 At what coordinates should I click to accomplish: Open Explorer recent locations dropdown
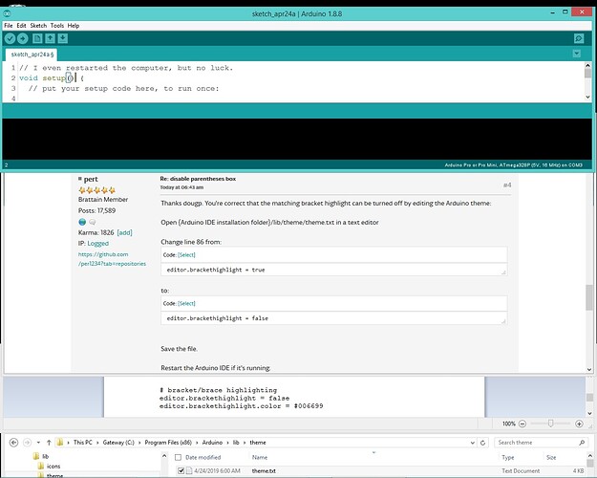point(38,443)
